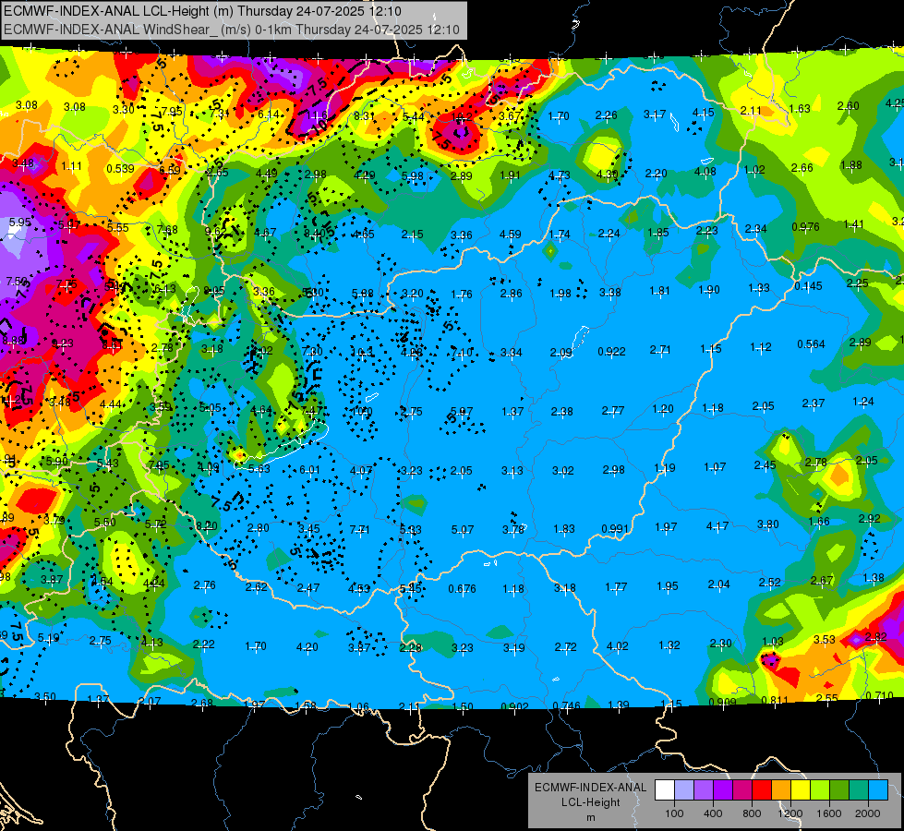
Task: Click the wind shear value 0.811
Action: [776, 701]
